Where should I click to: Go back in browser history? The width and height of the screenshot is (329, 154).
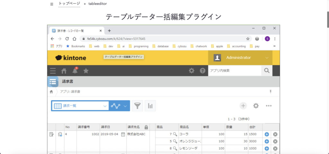52,39
